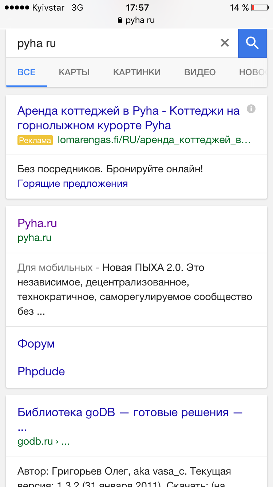Switch to the ВИДЕО tab
The image size is (273, 487).
click(x=200, y=72)
